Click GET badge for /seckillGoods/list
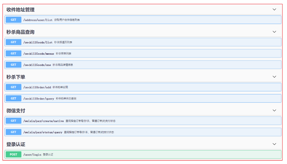This screenshot has height=164, width=287. click(x=14, y=42)
